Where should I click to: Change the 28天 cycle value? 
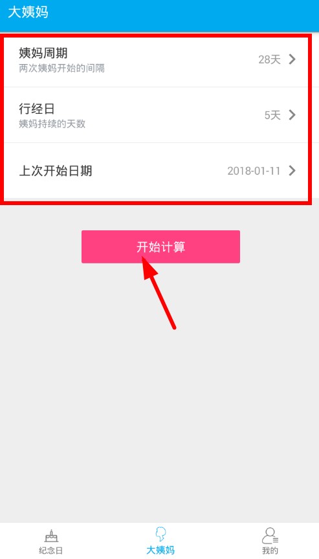click(x=269, y=60)
